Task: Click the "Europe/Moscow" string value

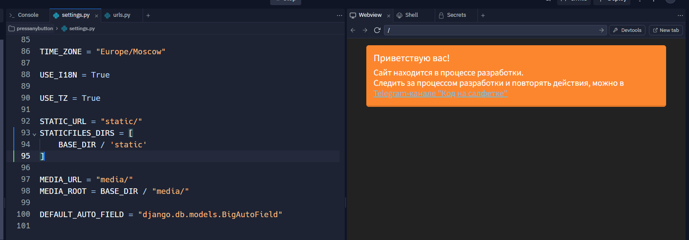Action: coord(131,52)
